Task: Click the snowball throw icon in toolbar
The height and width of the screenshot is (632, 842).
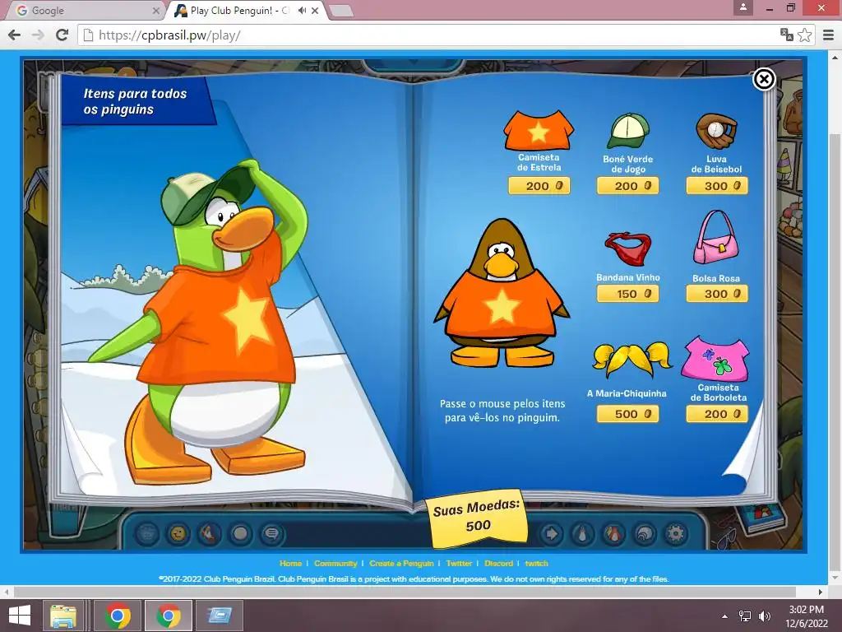Action: [240, 533]
